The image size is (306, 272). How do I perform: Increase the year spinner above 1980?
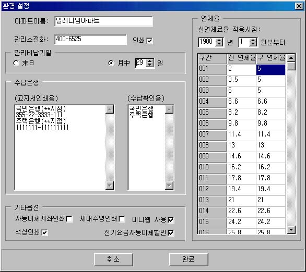219,40
